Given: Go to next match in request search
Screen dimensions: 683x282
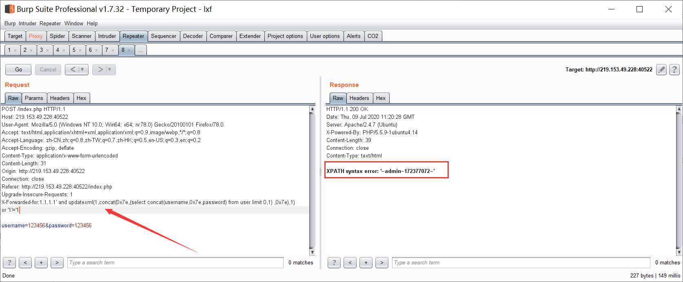Looking at the screenshot, I should tap(57, 262).
